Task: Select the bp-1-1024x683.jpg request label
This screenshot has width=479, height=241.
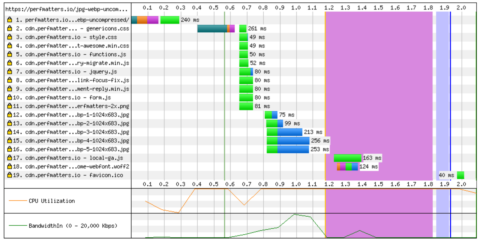Action: tap(71, 115)
